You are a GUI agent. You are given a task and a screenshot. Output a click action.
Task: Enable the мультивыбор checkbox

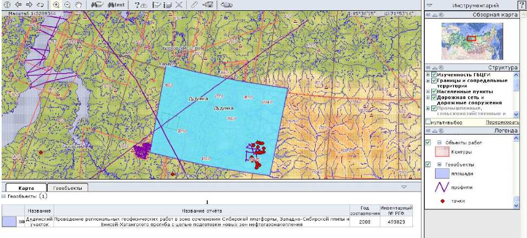click(x=428, y=122)
